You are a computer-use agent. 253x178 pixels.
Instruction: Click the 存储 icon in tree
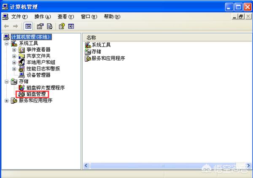pos(14,81)
